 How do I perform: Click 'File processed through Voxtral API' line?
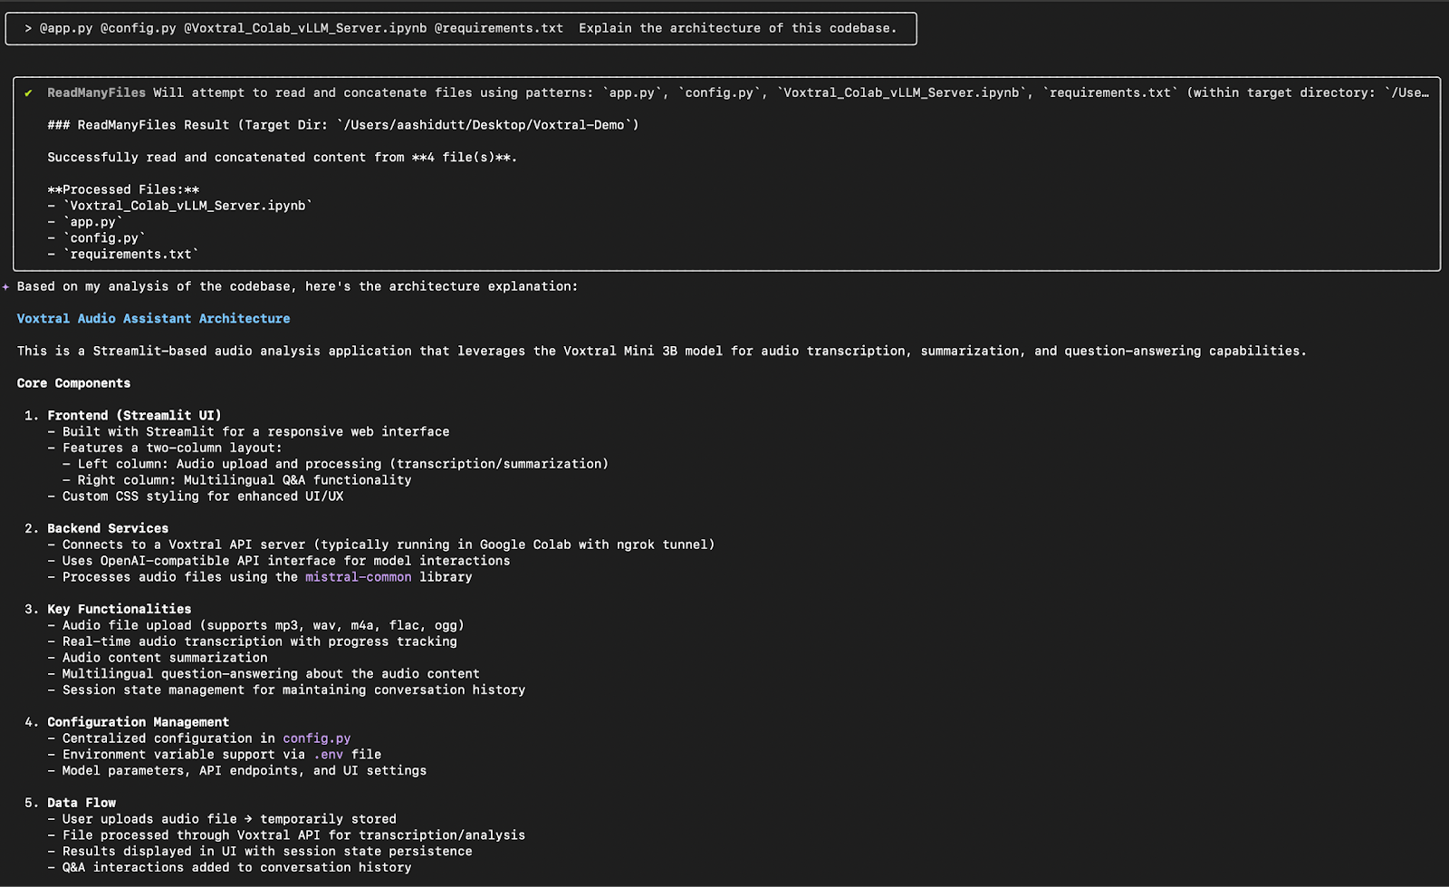293,835
